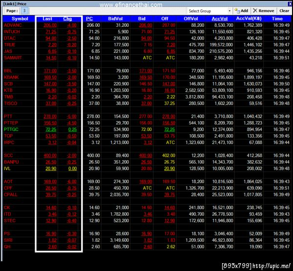
Task: Select the SCC symbol
Action: pos(8,155)
